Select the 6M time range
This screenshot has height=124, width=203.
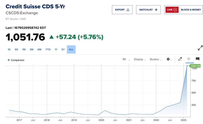(x=39, y=49)
